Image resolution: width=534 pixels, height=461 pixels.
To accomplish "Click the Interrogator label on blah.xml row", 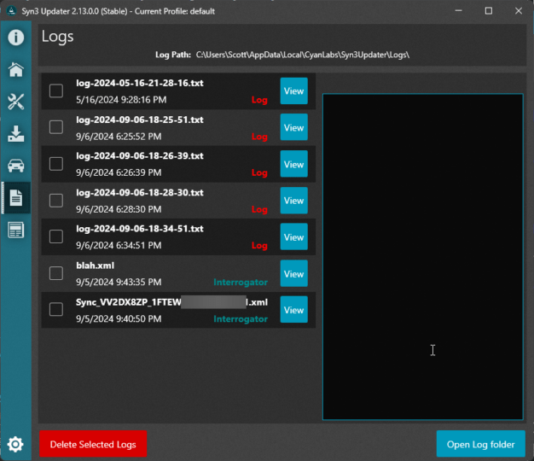I will tap(241, 283).
